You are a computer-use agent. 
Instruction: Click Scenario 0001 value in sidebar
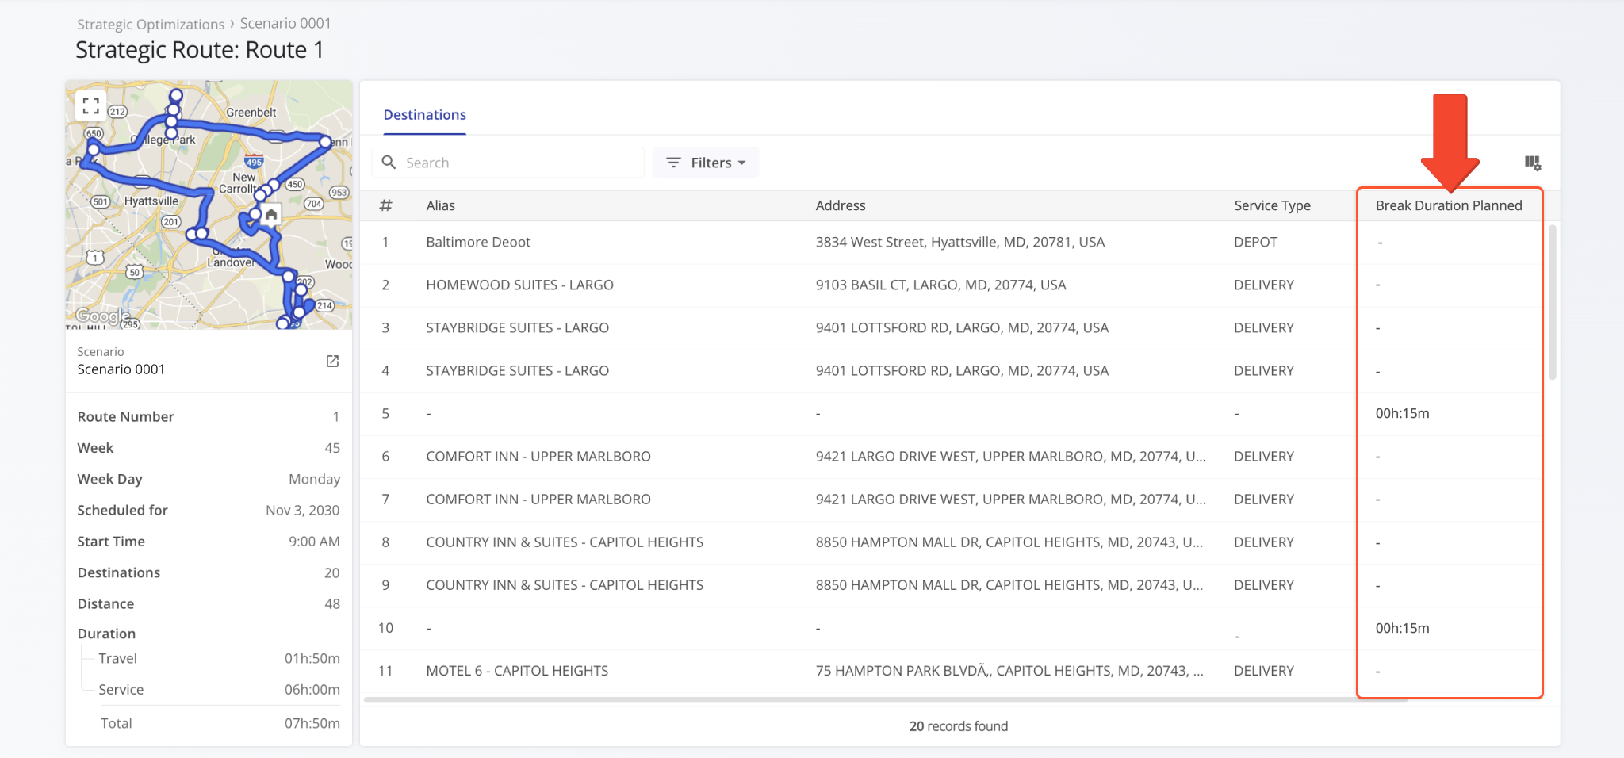121,369
